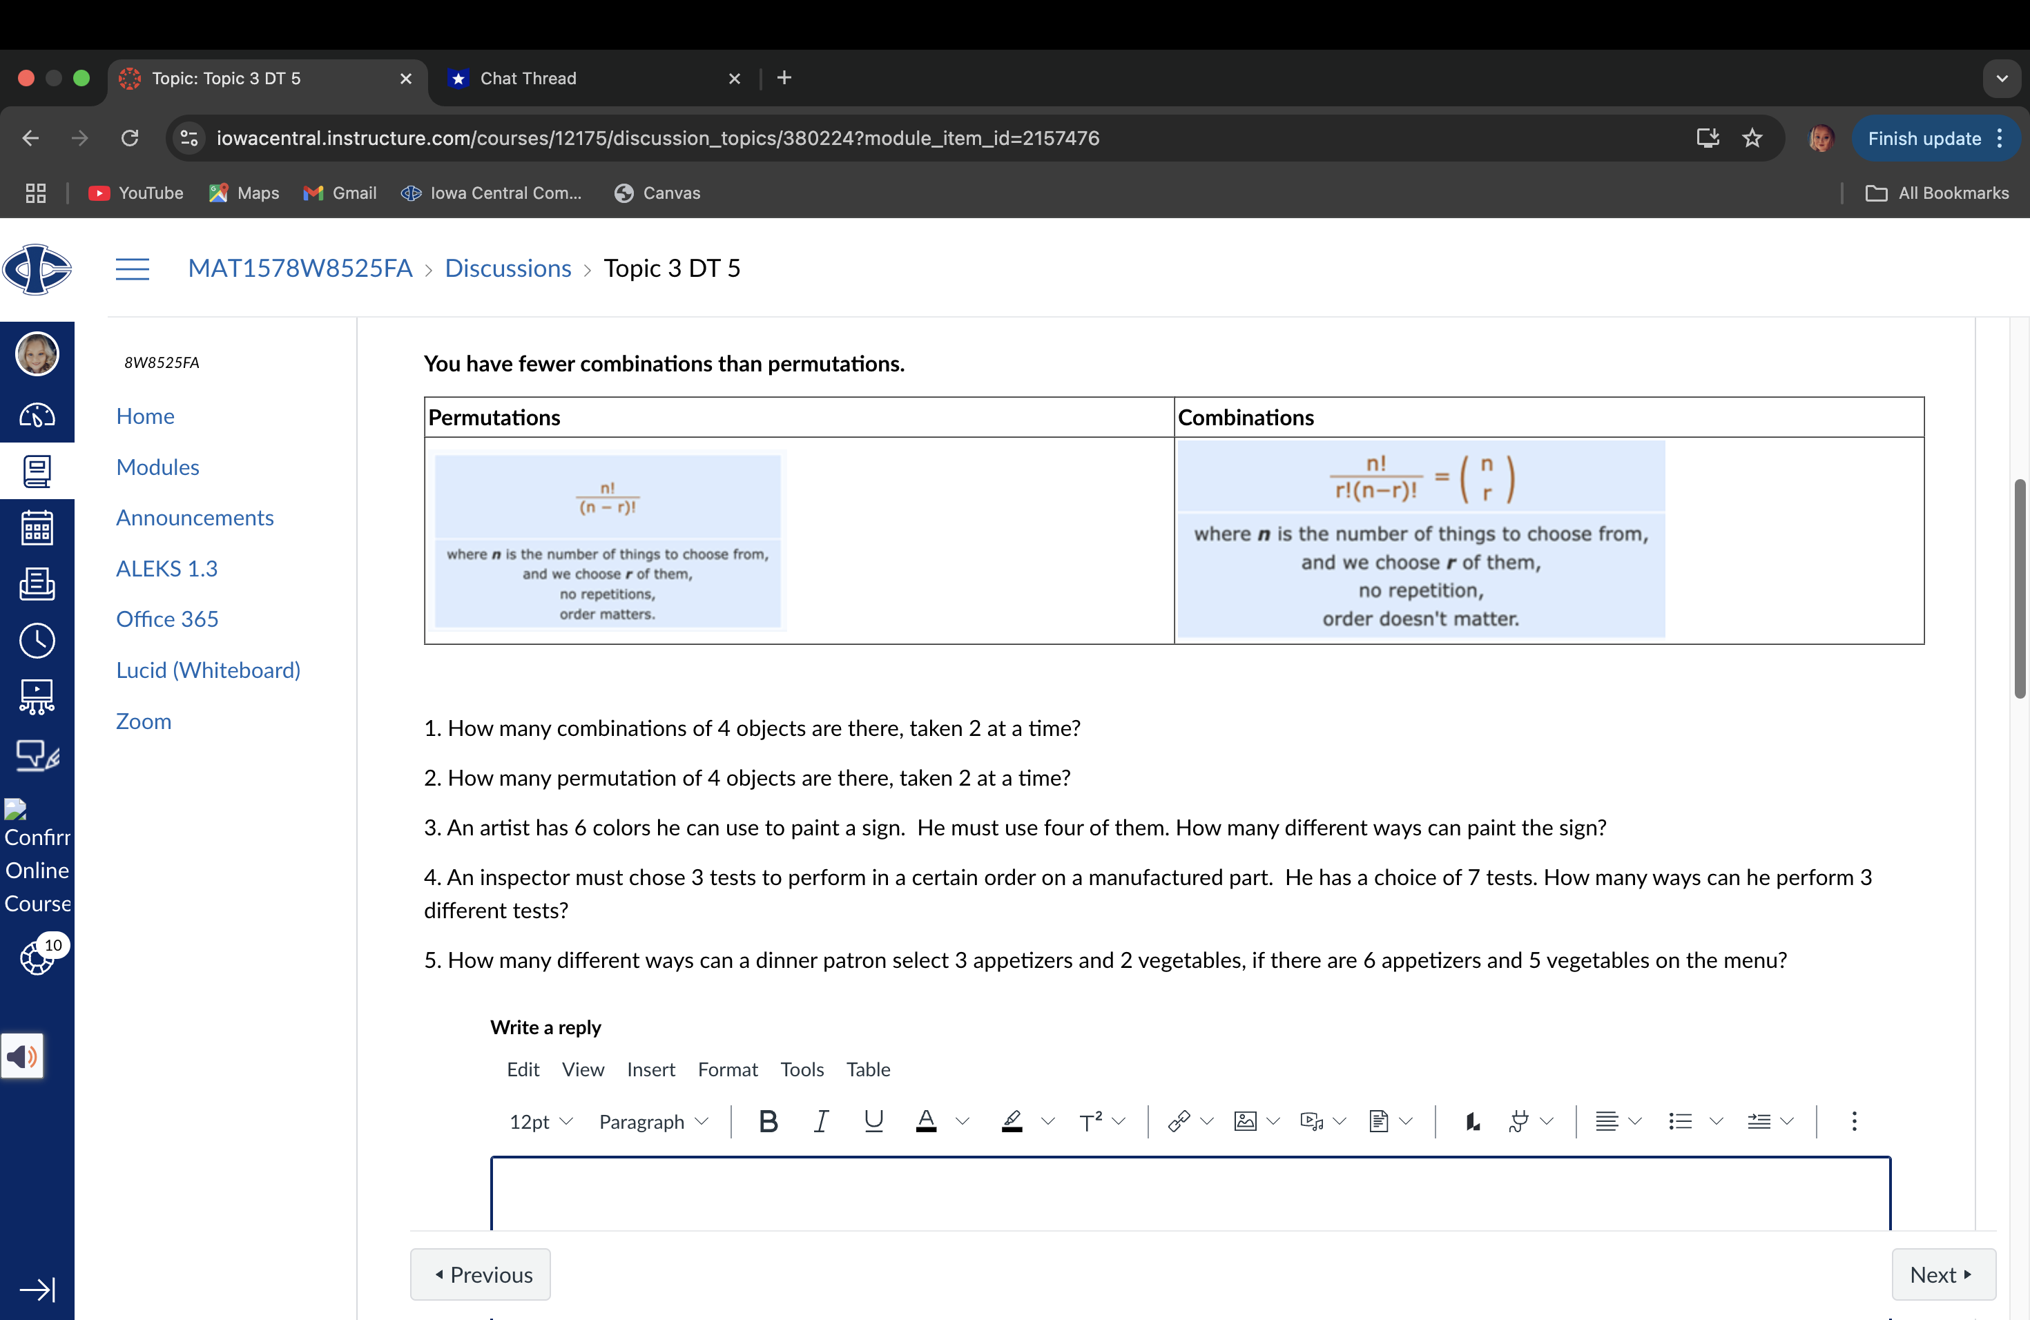The width and height of the screenshot is (2030, 1320).
Task: Toggle underline formatting in reply editor
Action: coord(873,1121)
